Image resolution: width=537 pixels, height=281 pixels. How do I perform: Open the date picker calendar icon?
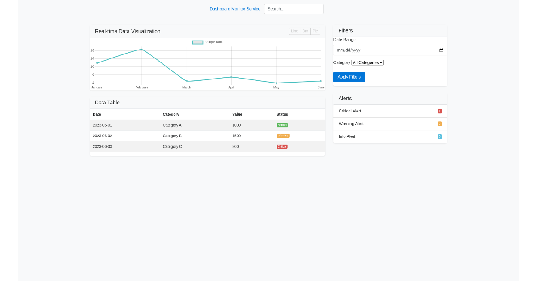pos(442,50)
